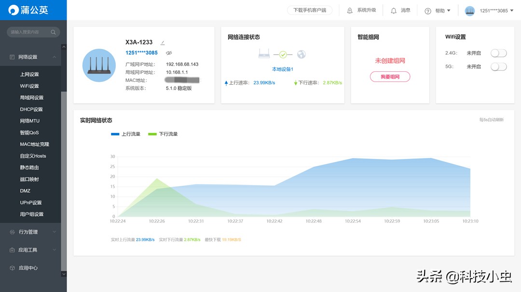The width and height of the screenshot is (521, 292).
Task: Click the 本地设备1 link
Action: [282, 69]
